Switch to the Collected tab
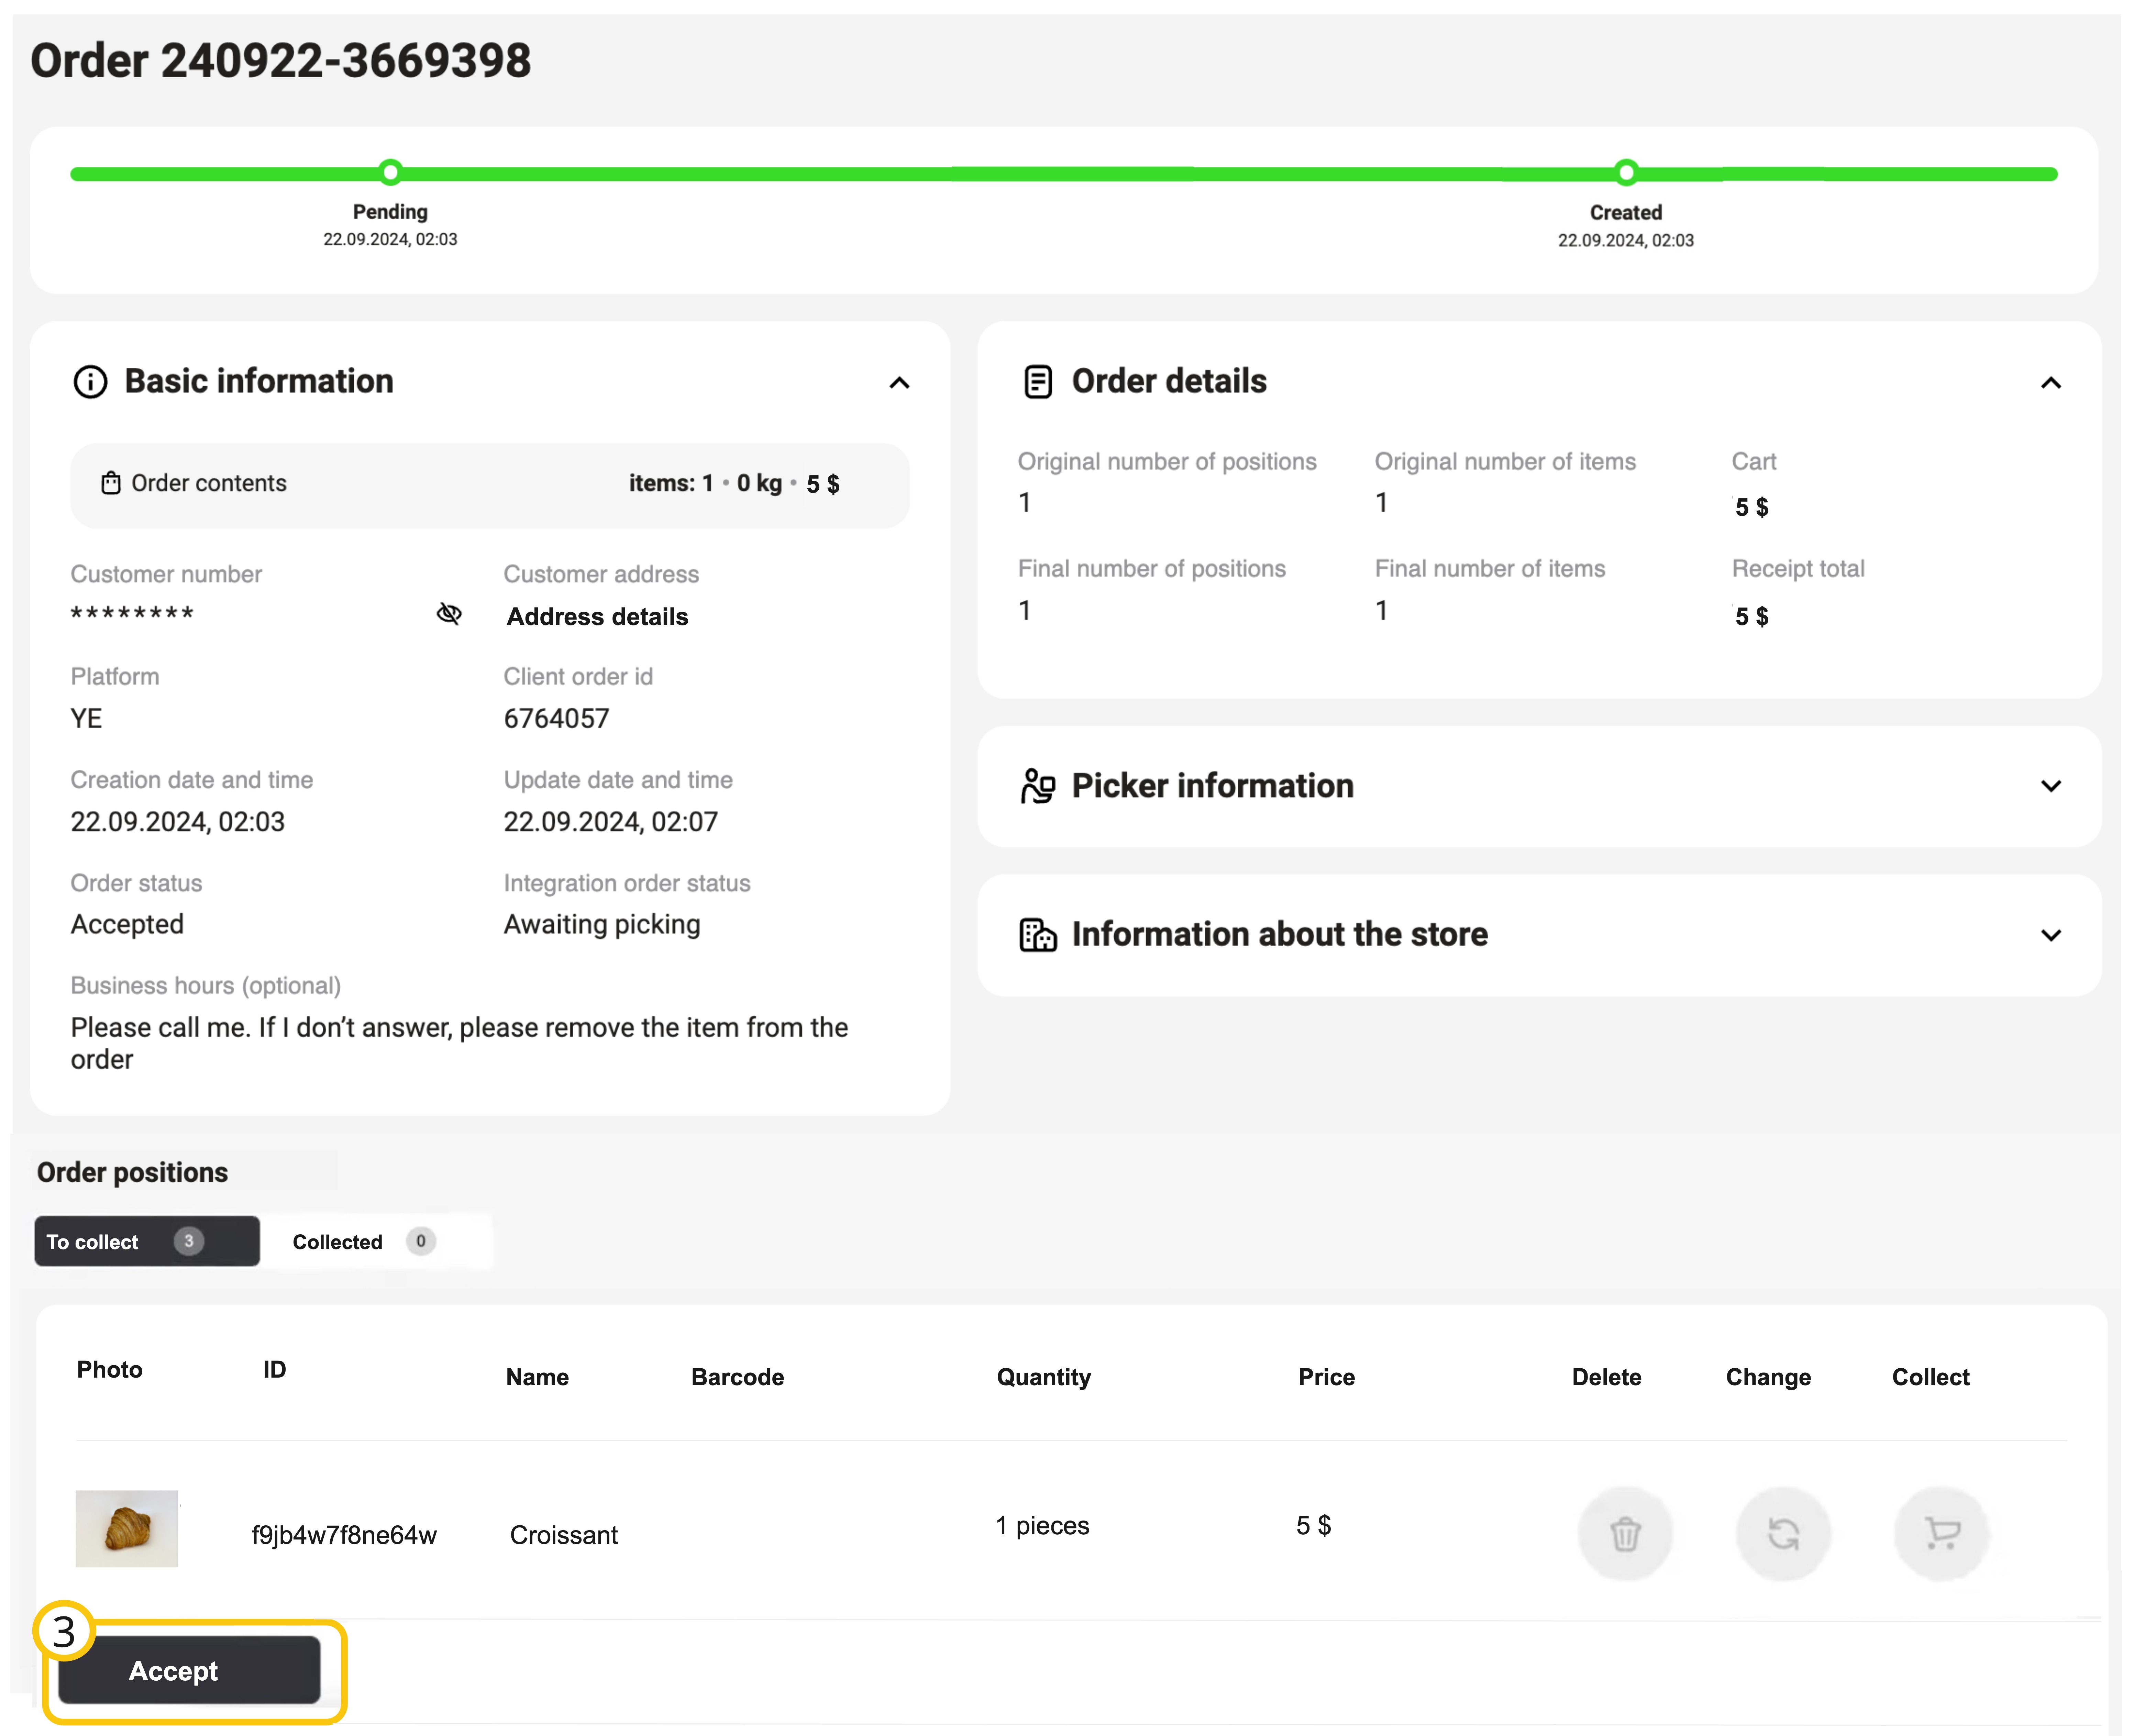Screen dimensions: 2133x1736 coord(362,1241)
